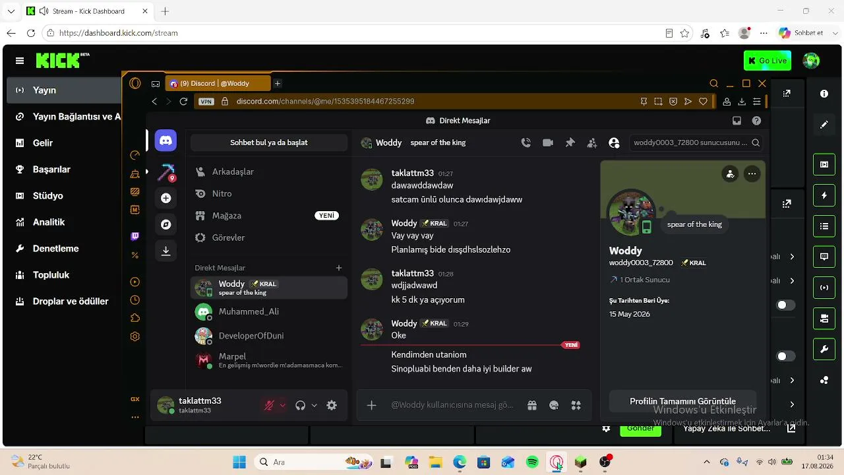Image resolution: width=844 pixels, height=475 pixels.
Task: Open the Kick info icon
Action: click(824, 94)
